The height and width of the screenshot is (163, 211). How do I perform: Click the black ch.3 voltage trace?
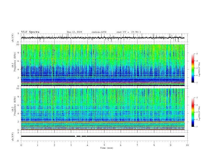[x=103, y=136]
